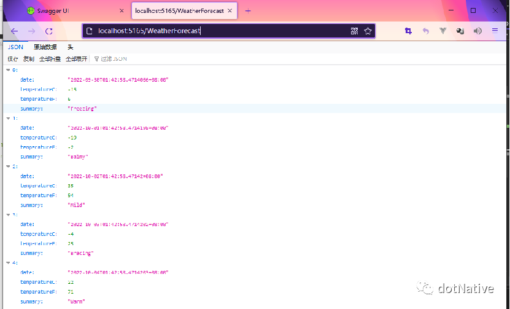Close the Swagger UI tab
Screen dimensions: 510x309
[122, 10]
